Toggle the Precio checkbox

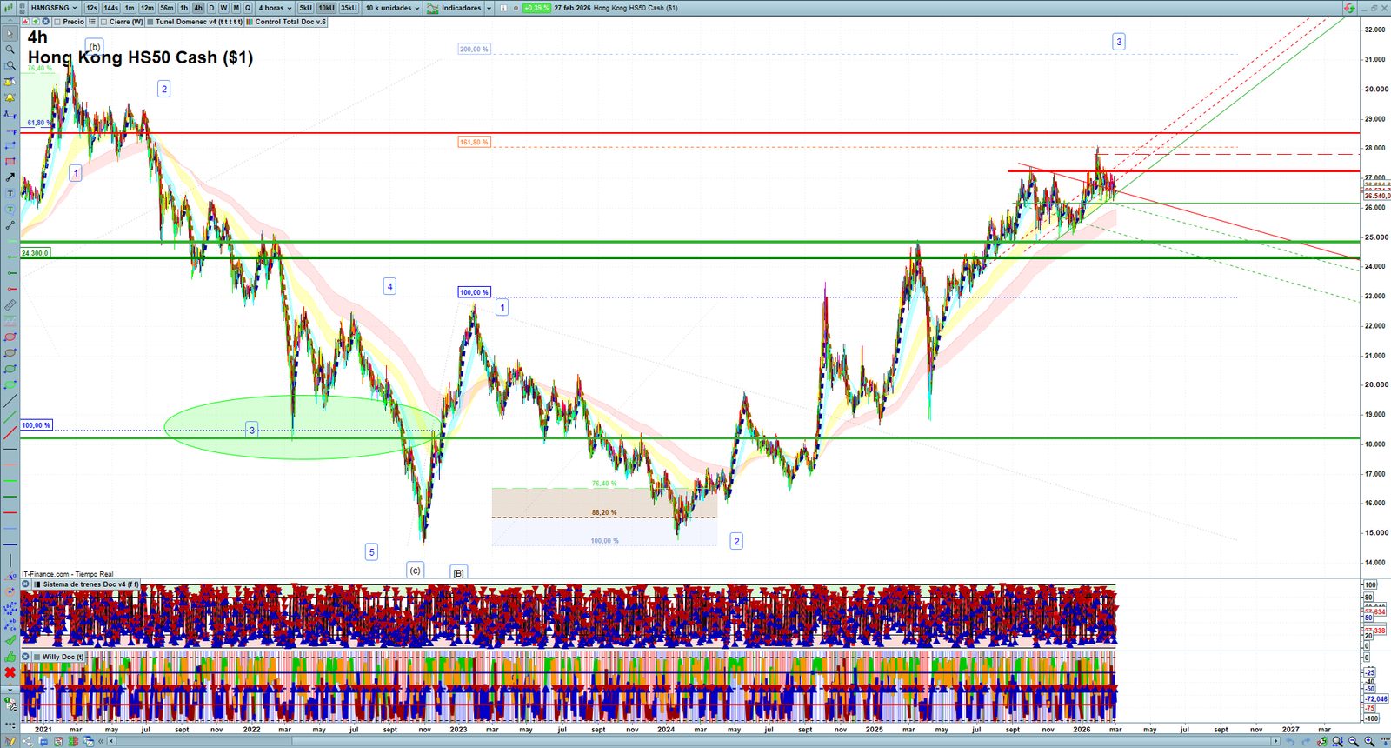57,22
